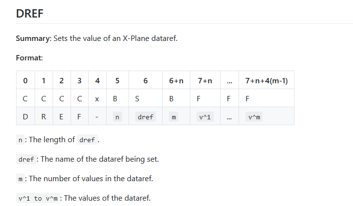This screenshot has height=206, width=353.
Task: Click the 'x' cell under column 4
Action: pos(97,98)
